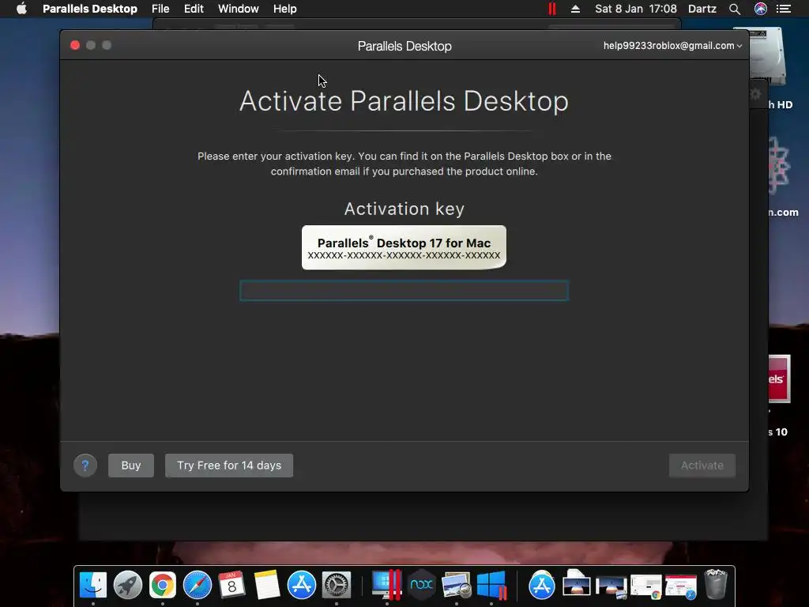Click the Dartz user menu item

pos(702,9)
